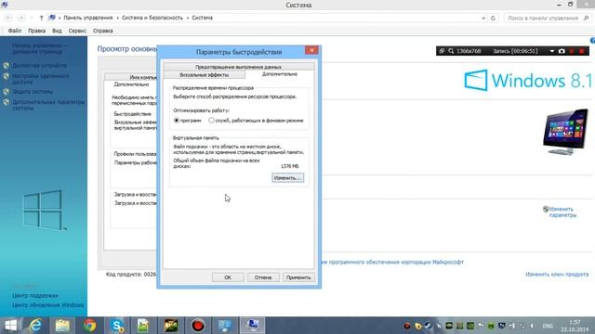Screen dimensions: 595x334
Task: Click 'Изменить параметры' link
Action: coord(562,212)
